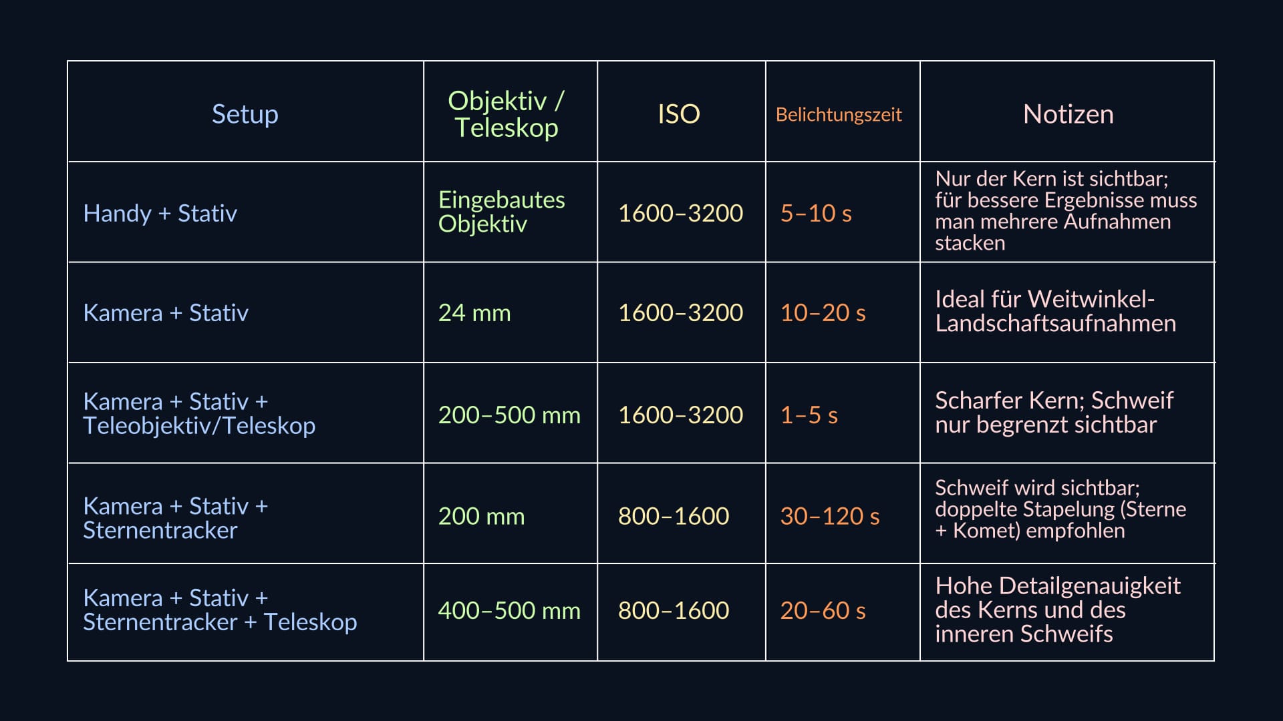Select the Eingebautes Objektiv cell
1283x721 pixels.
point(502,212)
